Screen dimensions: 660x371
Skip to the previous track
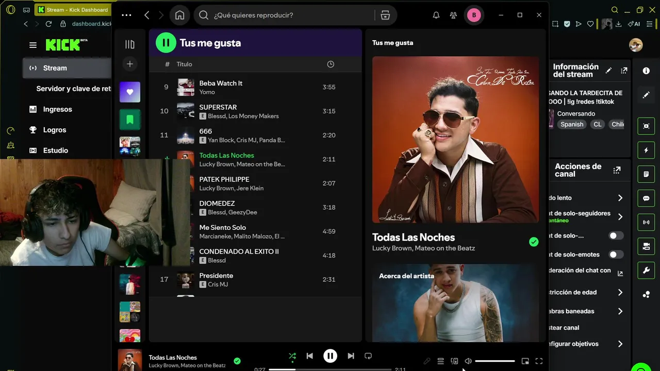point(309,356)
